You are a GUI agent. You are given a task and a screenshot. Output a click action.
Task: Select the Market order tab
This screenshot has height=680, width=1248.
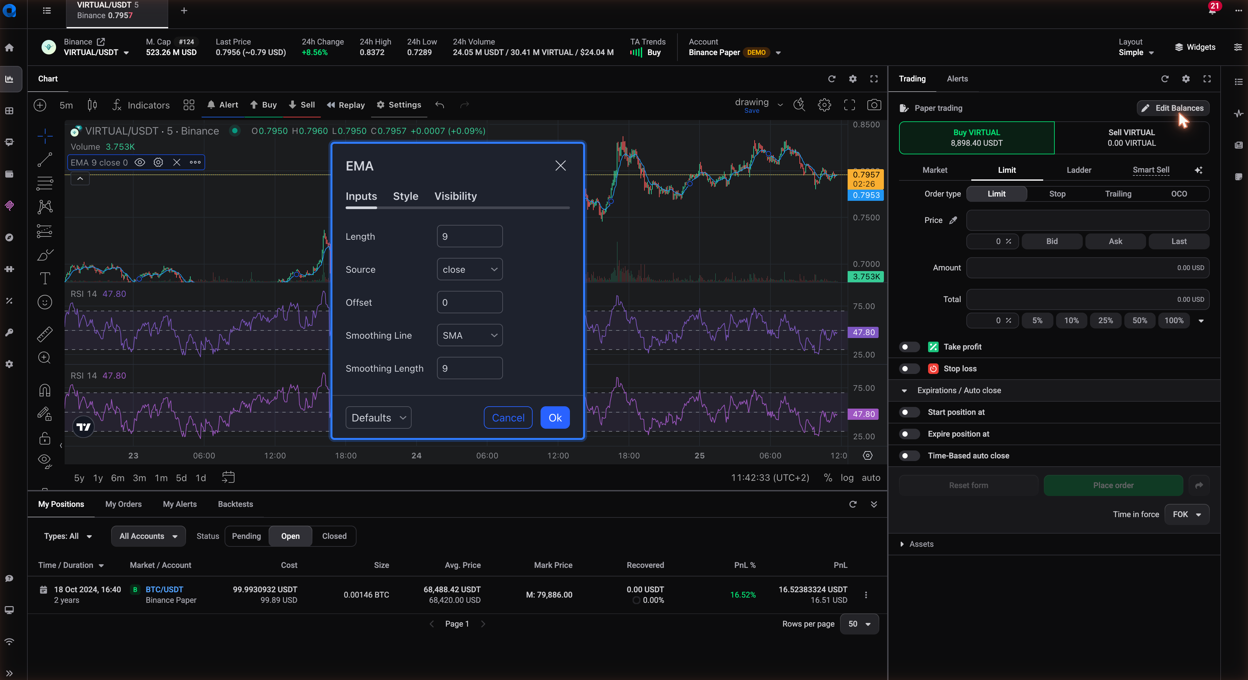tap(935, 170)
